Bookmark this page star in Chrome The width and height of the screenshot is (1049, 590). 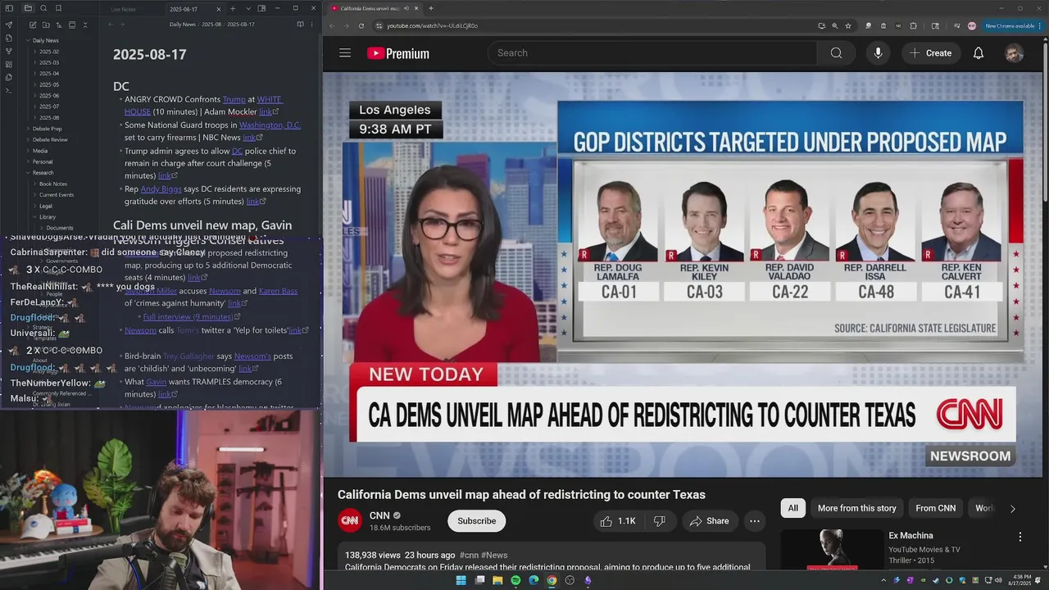848,25
